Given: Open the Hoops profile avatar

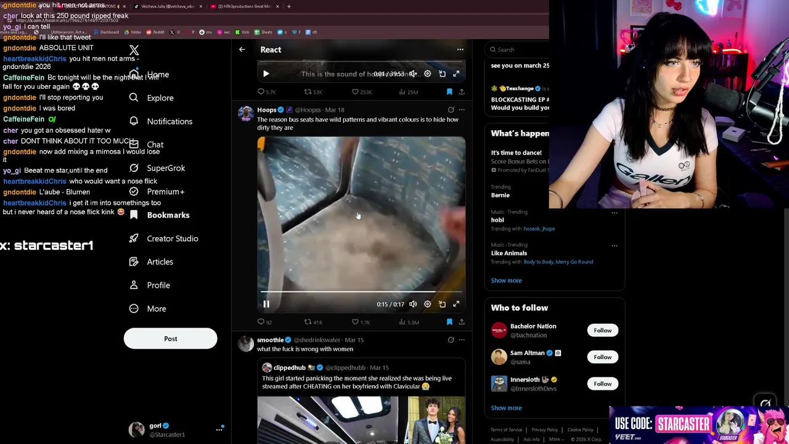Looking at the screenshot, I should click(x=246, y=113).
